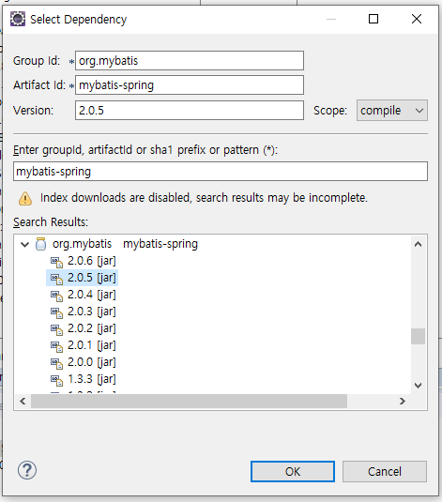Open the Scope compile dropdown
Screen dimensions: 442x502
[392, 111]
